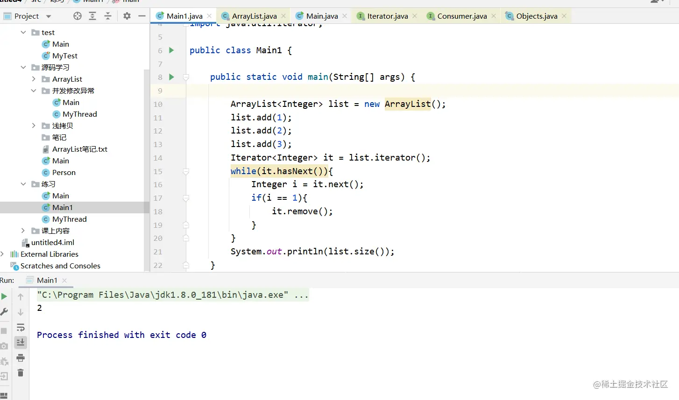Close the Main1.java tab

pyautogui.click(x=209, y=16)
